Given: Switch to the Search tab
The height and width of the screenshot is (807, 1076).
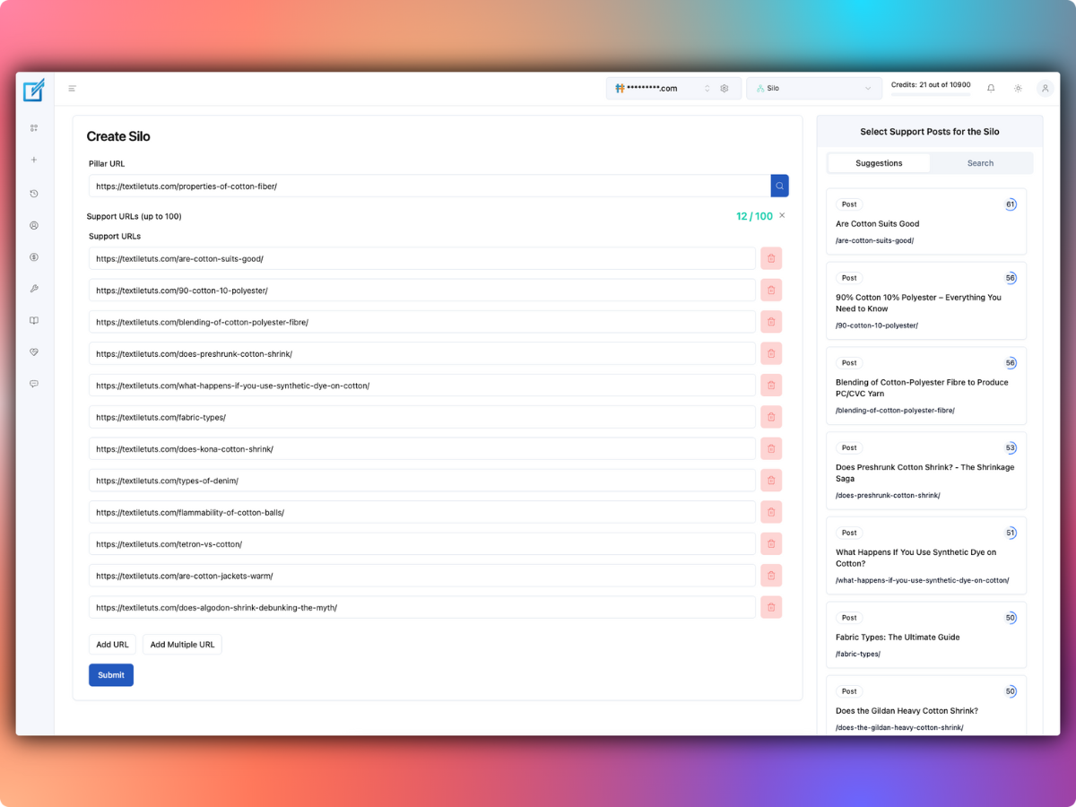Looking at the screenshot, I should 980,163.
